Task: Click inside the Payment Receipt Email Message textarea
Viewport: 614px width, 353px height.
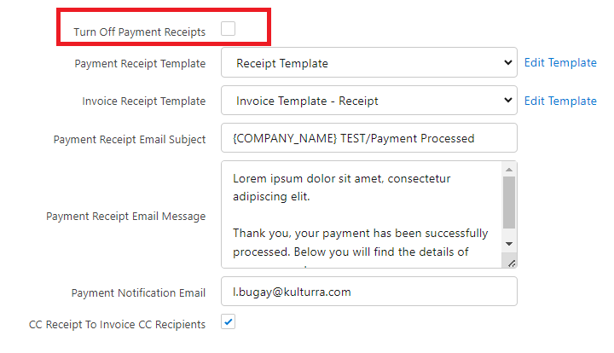Action: [358, 213]
